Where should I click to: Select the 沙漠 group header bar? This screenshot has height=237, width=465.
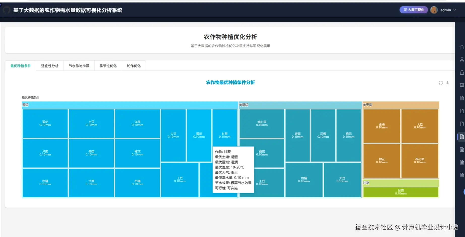coord(401,183)
